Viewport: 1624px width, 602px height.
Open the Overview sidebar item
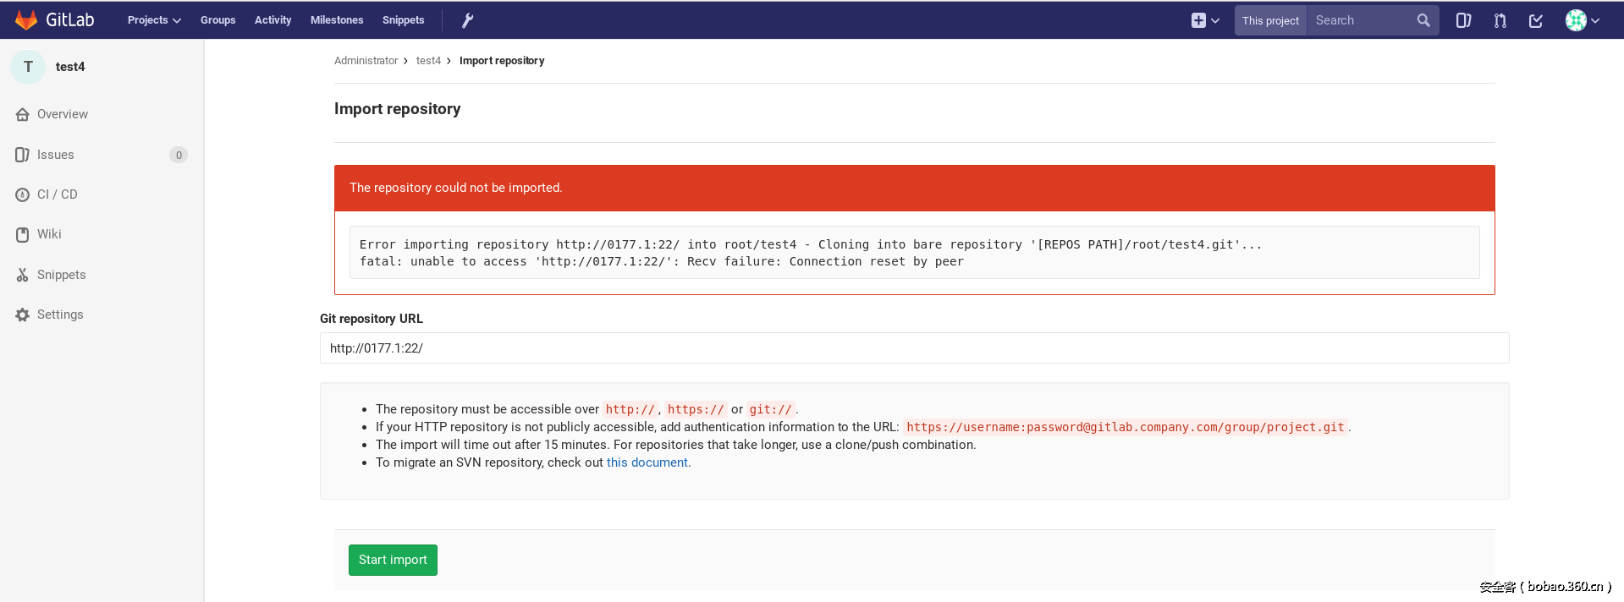62,114
